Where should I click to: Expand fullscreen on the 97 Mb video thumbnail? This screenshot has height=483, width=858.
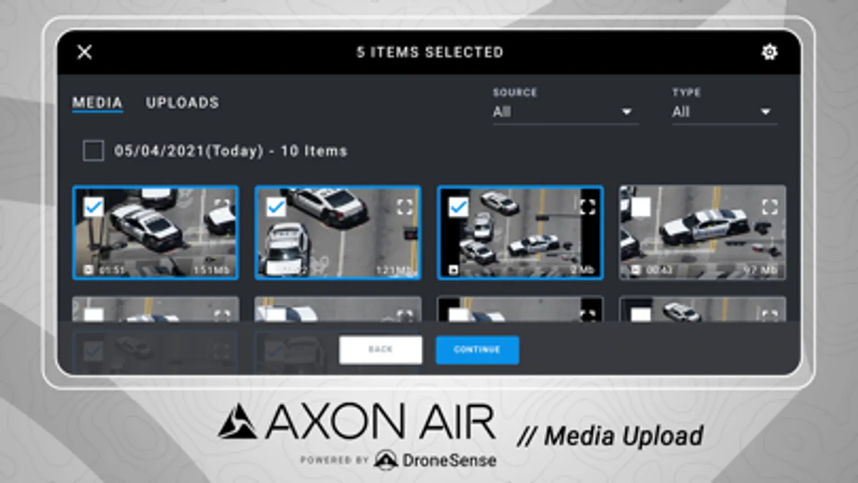(769, 207)
